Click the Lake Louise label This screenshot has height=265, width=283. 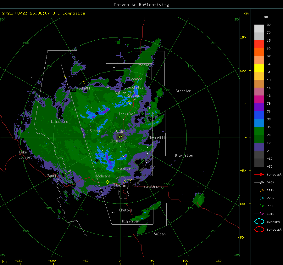pyautogui.click(x=24, y=155)
